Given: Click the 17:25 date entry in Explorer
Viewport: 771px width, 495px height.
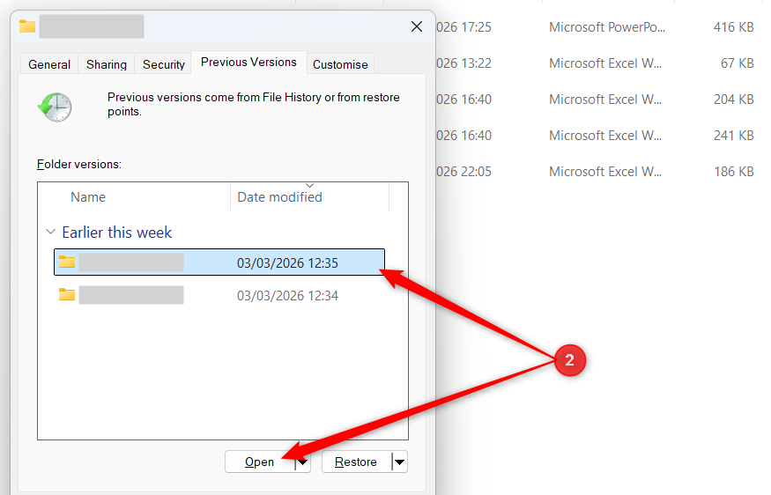Looking at the screenshot, I should [x=463, y=27].
